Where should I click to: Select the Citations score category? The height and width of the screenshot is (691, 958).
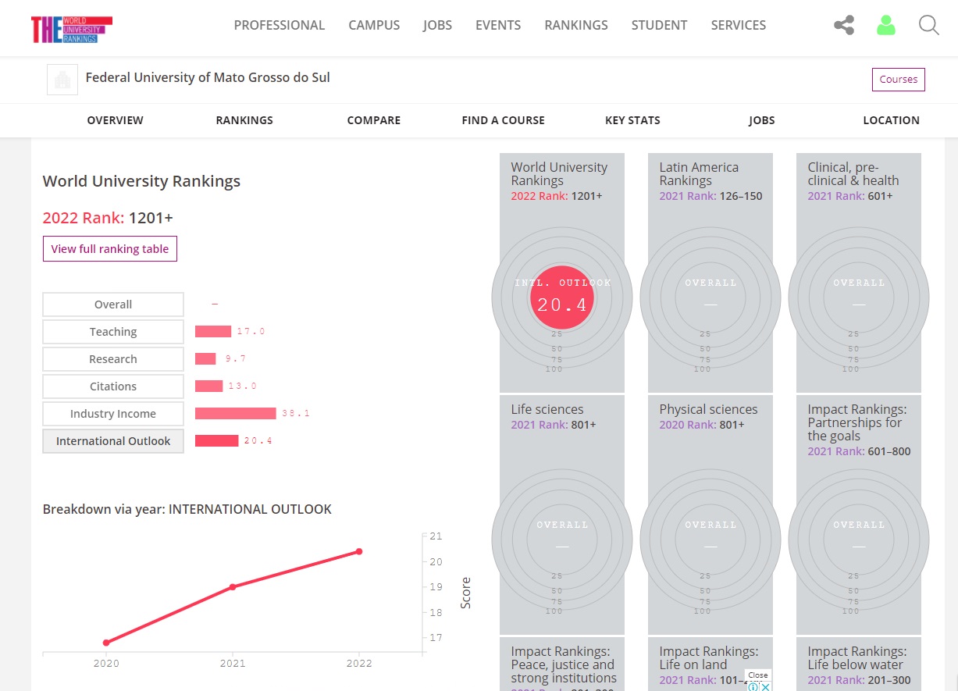[113, 386]
